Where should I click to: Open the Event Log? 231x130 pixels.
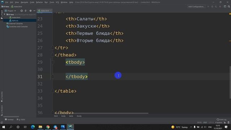[x=222, y=120]
